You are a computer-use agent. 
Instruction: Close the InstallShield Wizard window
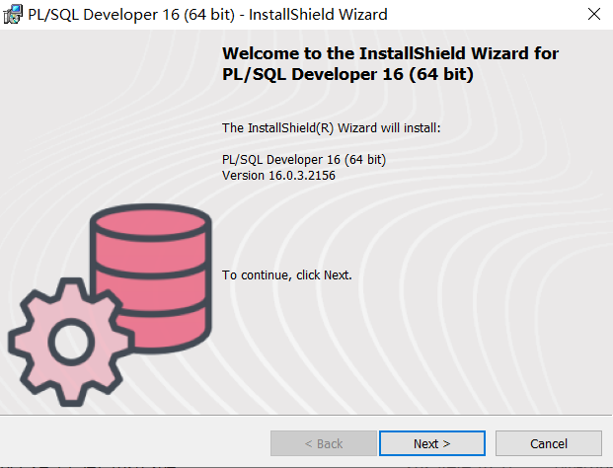pos(594,14)
